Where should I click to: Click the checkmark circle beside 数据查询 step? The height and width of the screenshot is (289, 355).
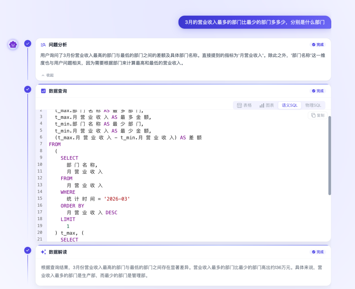click(28, 89)
